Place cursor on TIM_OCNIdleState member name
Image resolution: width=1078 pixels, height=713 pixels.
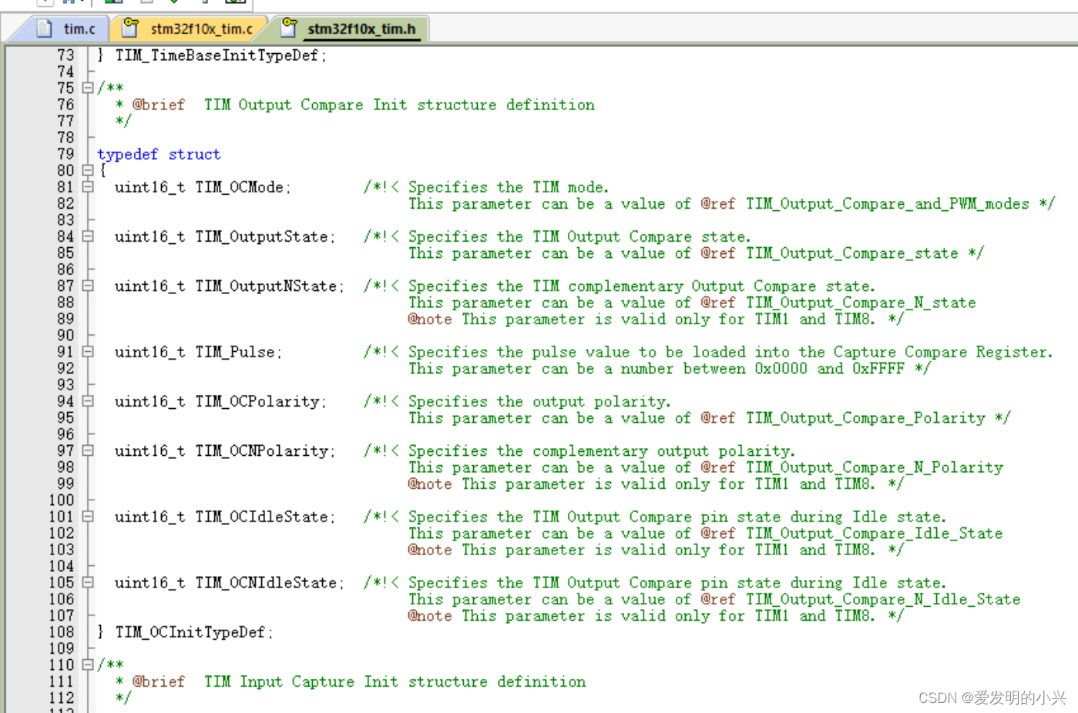pos(266,583)
